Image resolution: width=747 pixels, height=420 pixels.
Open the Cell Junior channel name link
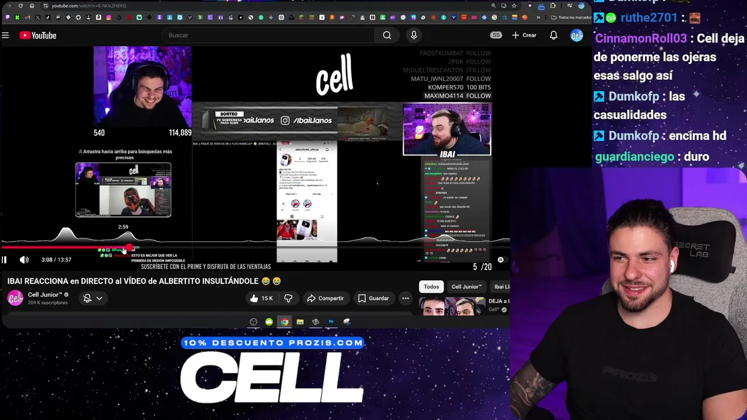coord(45,295)
